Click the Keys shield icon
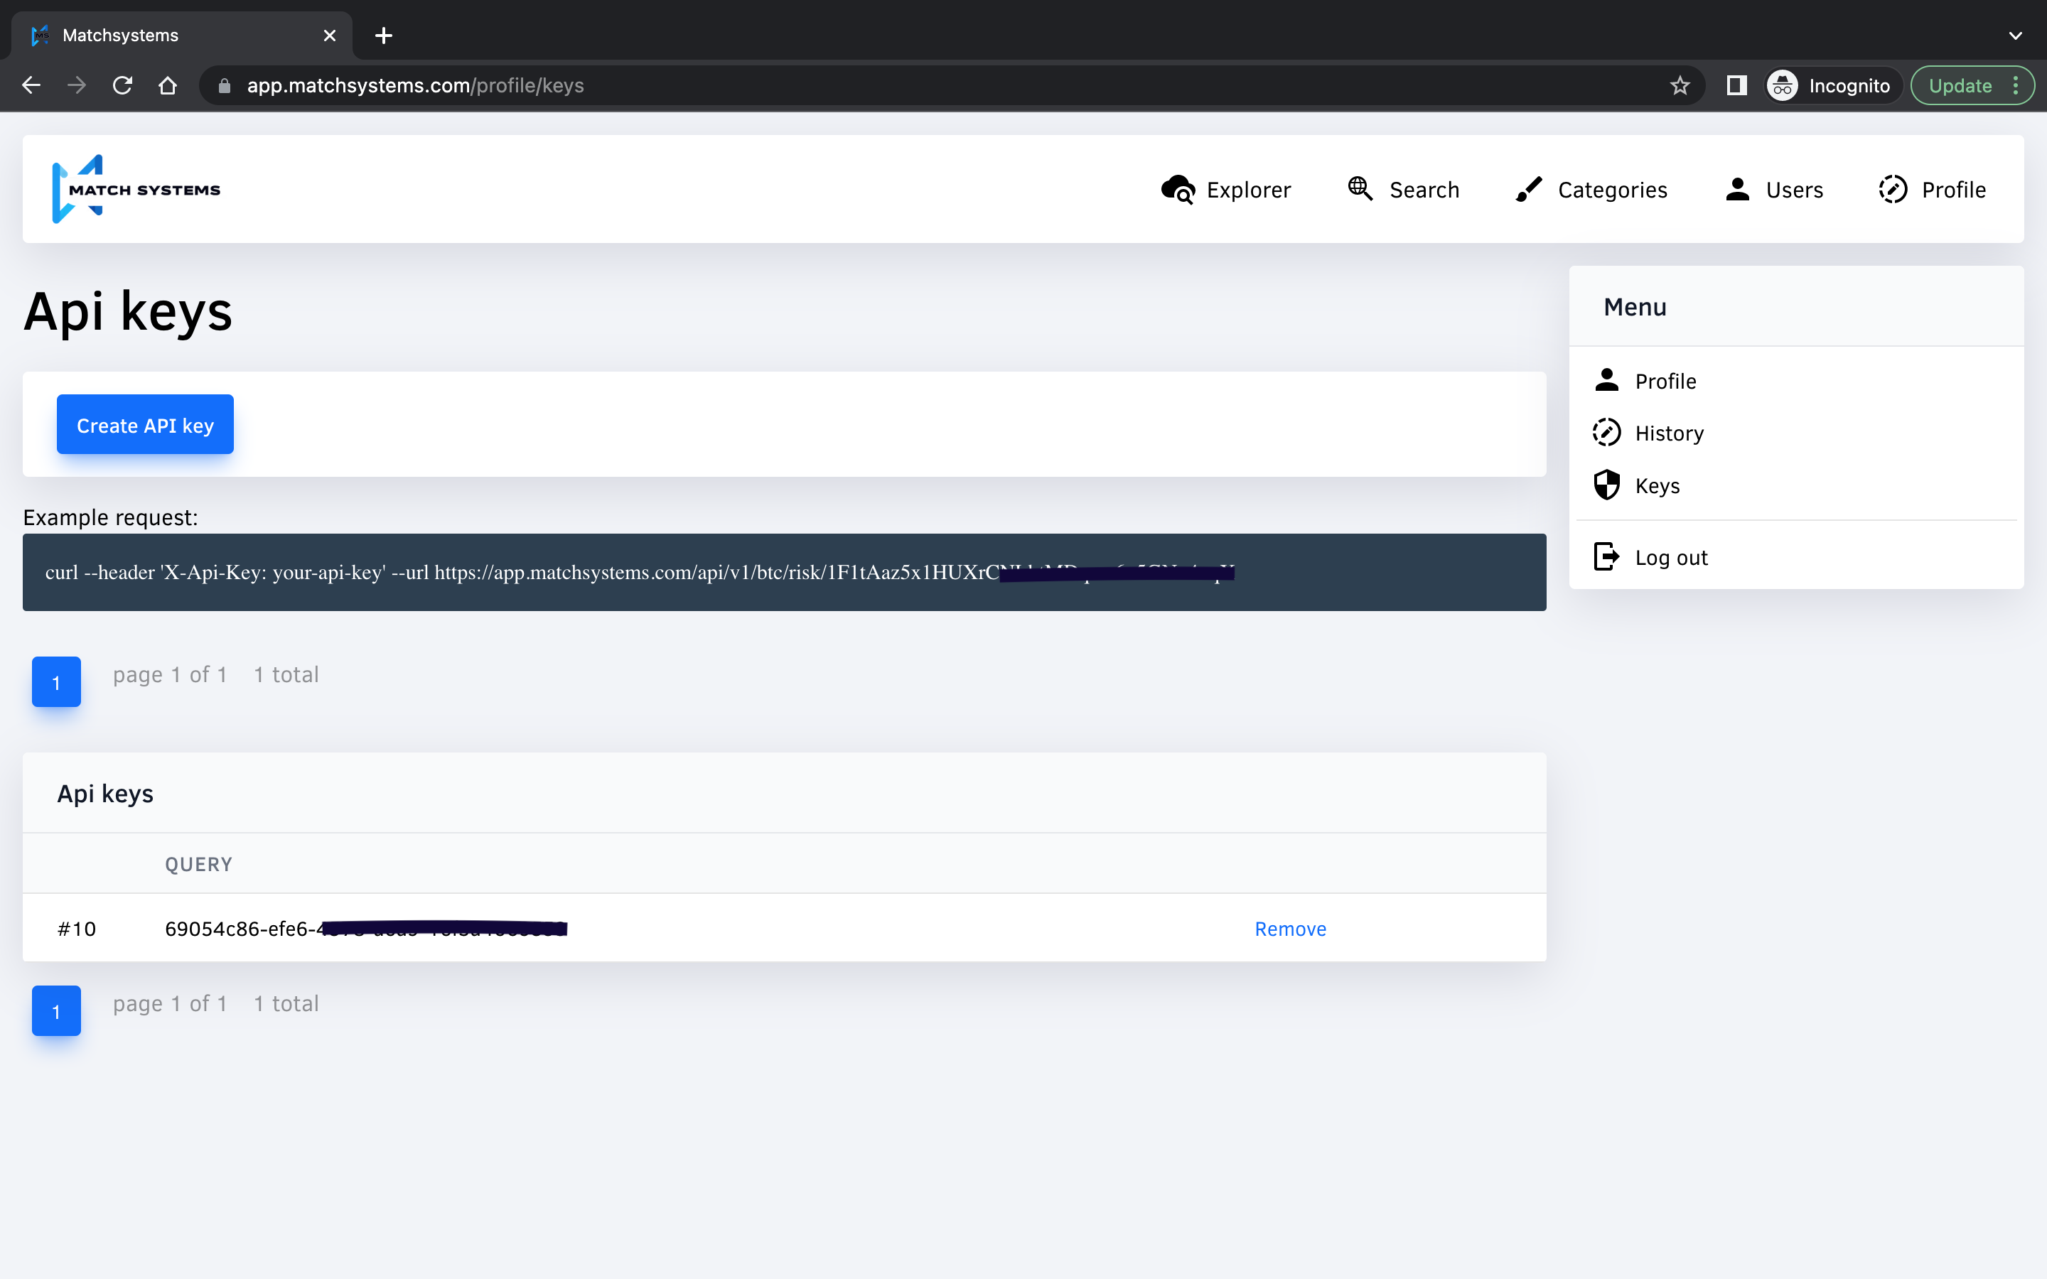 [1606, 485]
